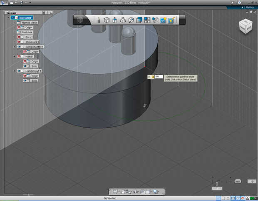This screenshot has height=201, width=258.
Task: Toggle visibility of Shoulders:1 item
Action: [x=19, y=42]
